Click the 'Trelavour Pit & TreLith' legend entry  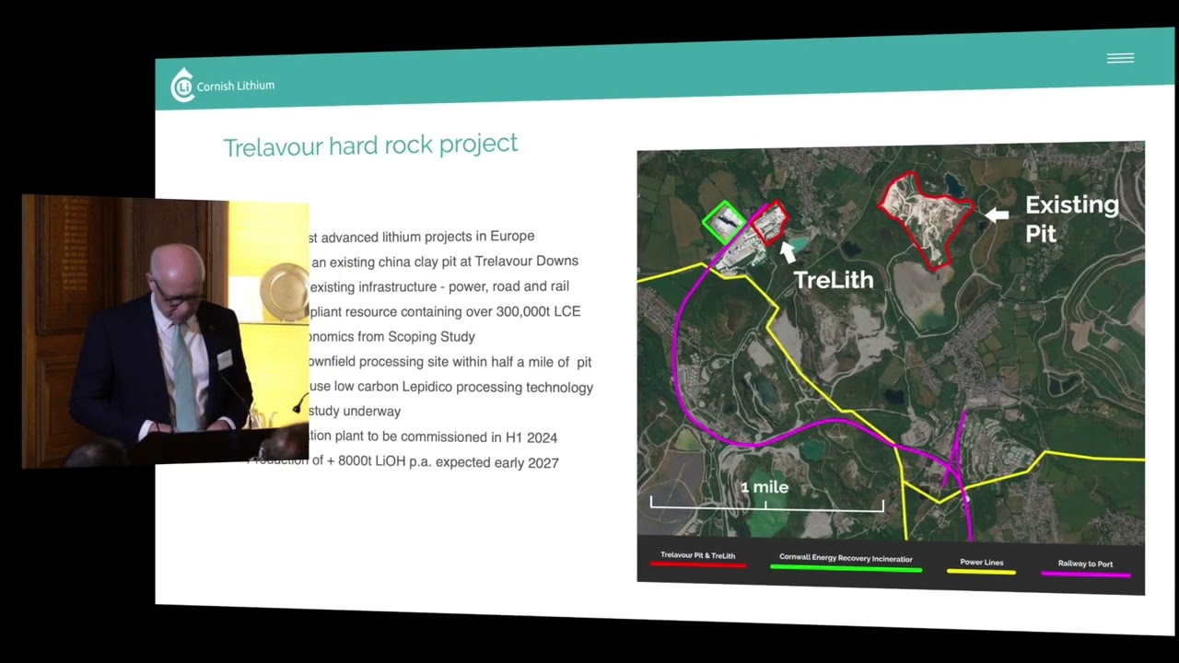click(x=697, y=555)
